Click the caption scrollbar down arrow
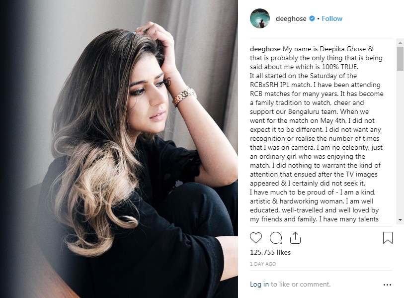This screenshot has width=404, height=298. point(400,220)
